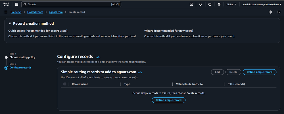Open the AWS services grid menu
284x114 pixels.
coord(16,5)
